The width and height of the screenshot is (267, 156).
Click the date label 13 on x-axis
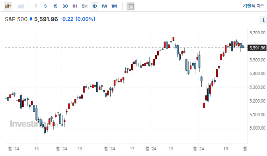point(80,149)
